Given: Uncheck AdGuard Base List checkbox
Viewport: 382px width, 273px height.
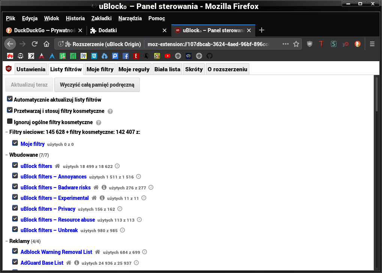Looking at the screenshot, I should (x=15, y=262).
